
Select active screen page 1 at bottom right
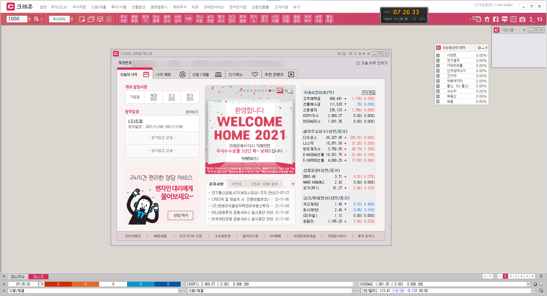point(505,276)
